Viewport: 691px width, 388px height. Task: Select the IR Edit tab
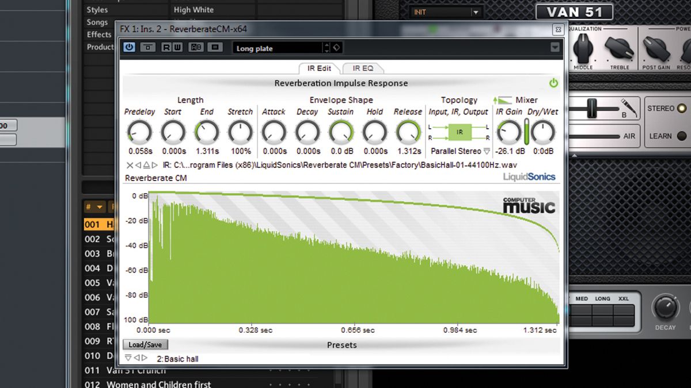click(318, 67)
